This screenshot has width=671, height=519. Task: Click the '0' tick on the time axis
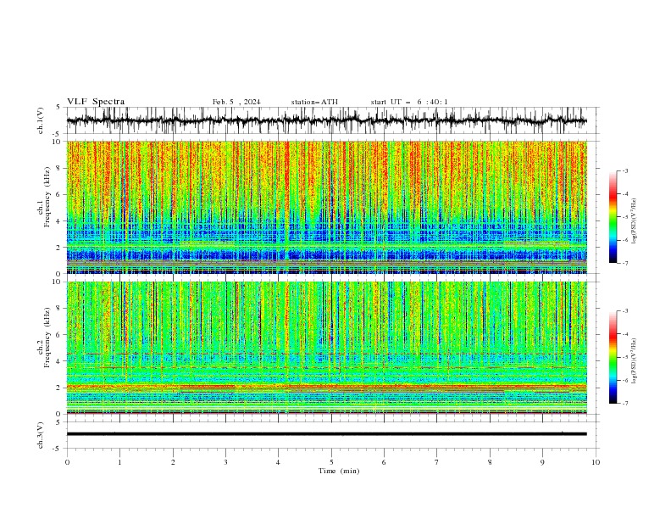(67, 462)
